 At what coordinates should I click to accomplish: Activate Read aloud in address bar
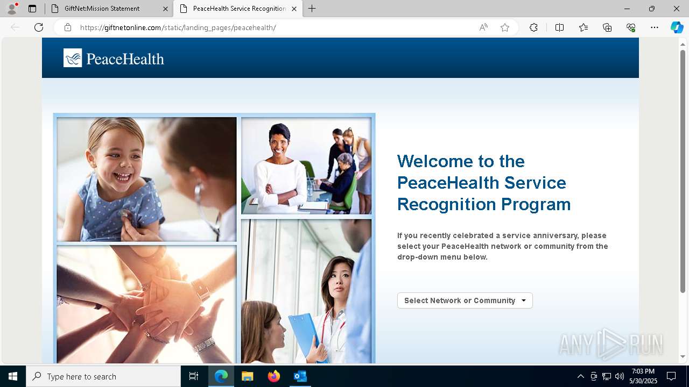pyautogui.click(x=483, y=27)
